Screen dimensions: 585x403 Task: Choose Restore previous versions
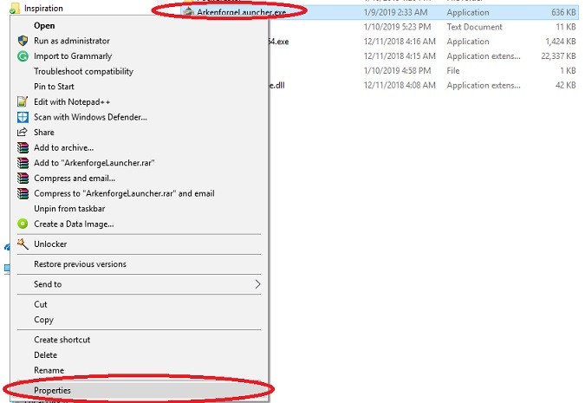(x=80, y=264)
